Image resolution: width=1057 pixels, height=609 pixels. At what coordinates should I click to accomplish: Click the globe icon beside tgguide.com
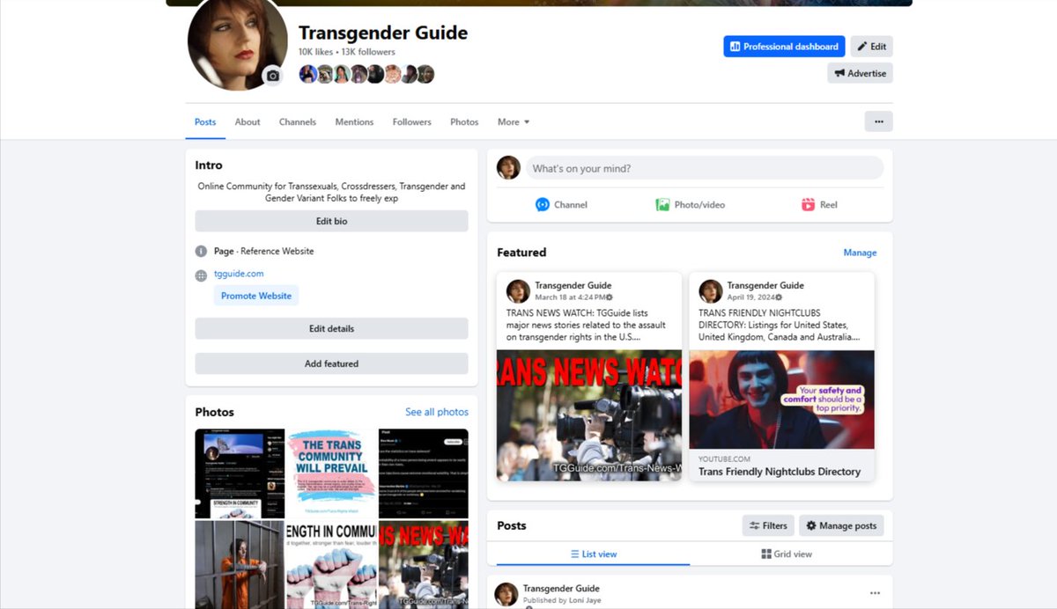tap(201, 275)
